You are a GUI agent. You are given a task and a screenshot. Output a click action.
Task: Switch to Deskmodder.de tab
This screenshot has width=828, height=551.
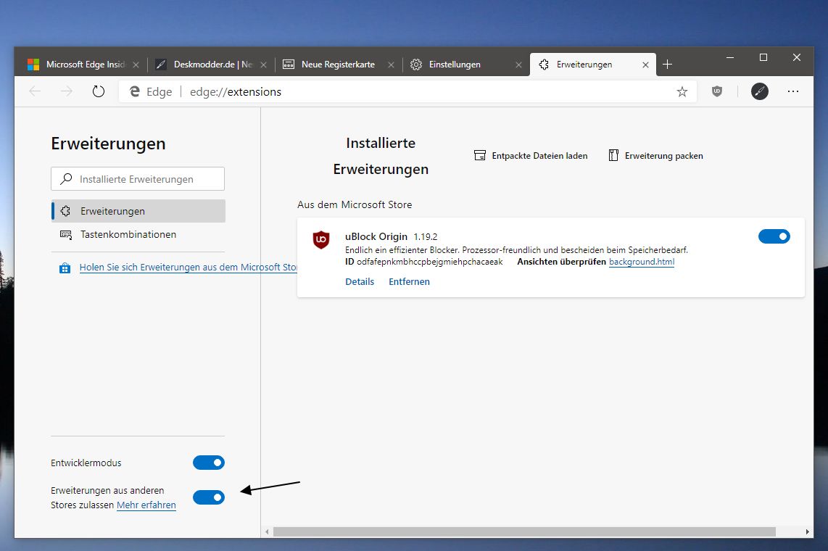tap(210, 65)
